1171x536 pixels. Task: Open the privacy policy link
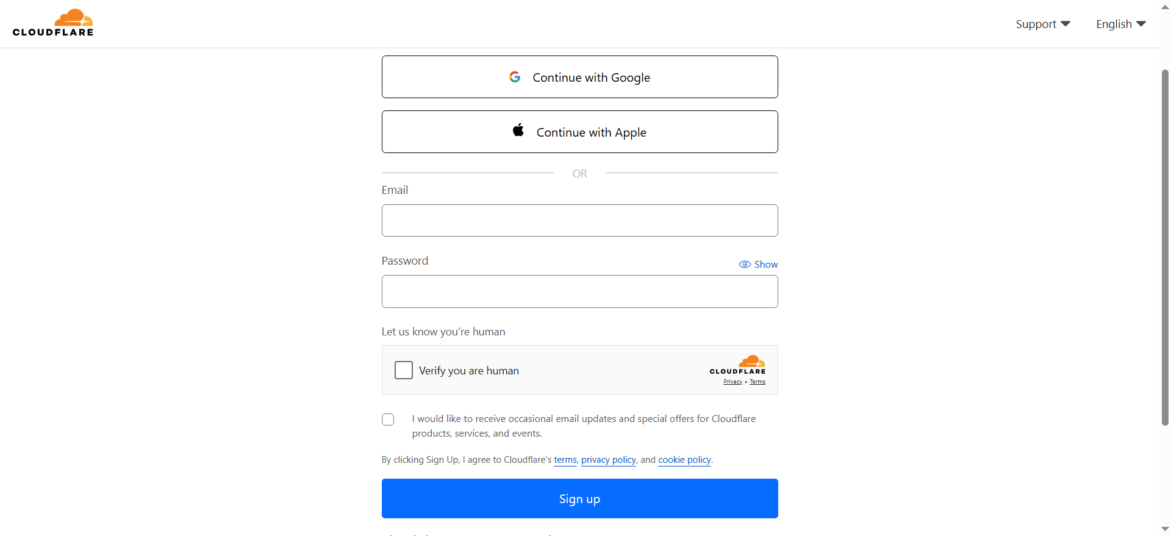(x=609, y=460)
